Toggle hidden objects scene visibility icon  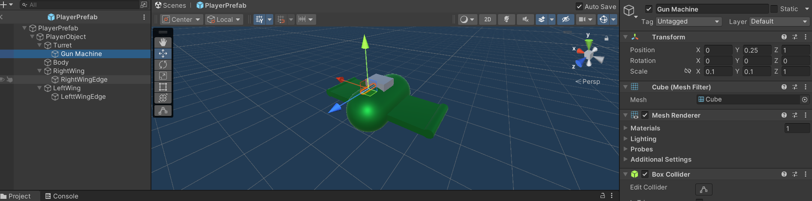click(x=566, y=19)
